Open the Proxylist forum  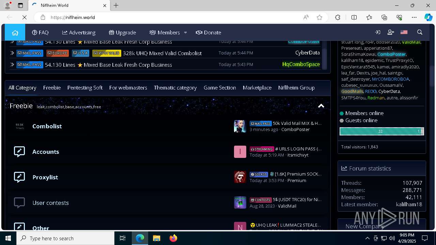pyautogui.click(x=45, y=177)
